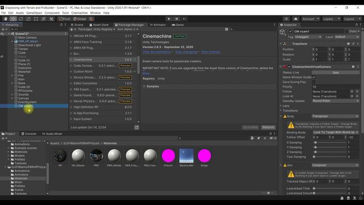
Task: Toggle Game Window Guides checkbox
Action: 313,77
